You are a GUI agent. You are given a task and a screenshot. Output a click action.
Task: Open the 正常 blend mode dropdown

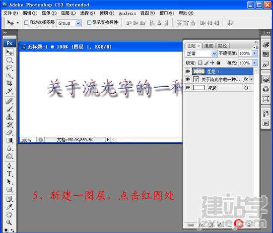coord(214,54)
